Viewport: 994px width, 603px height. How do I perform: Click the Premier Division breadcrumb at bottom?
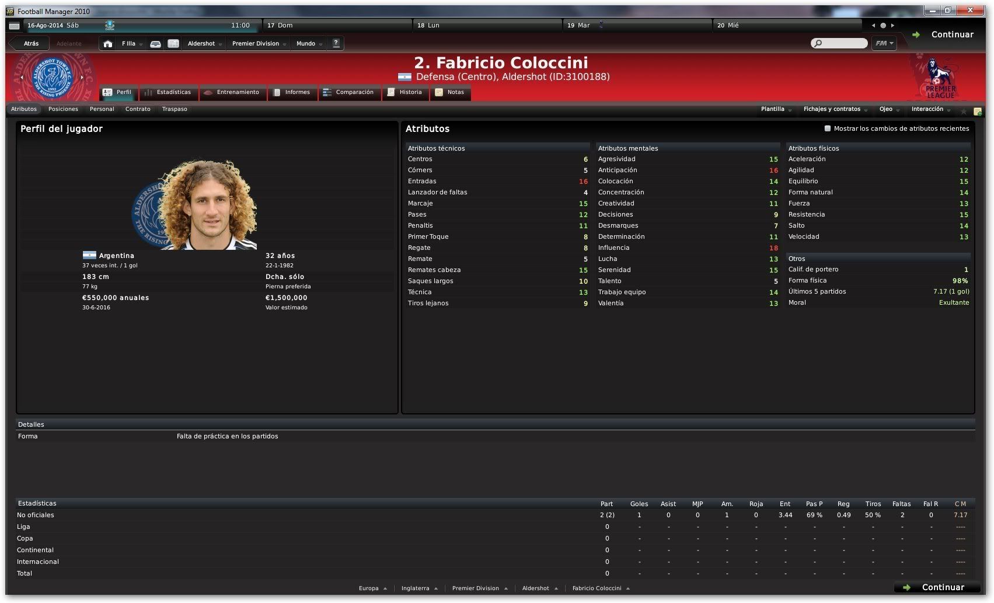480,588
